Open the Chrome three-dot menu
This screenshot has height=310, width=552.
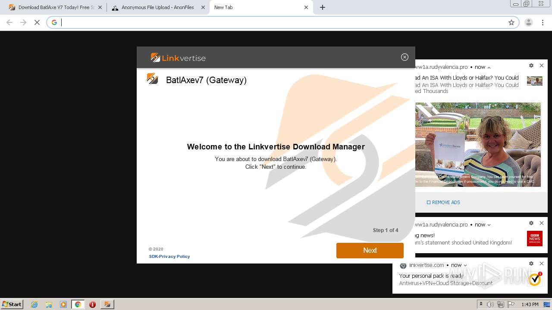tap(543, 22)
